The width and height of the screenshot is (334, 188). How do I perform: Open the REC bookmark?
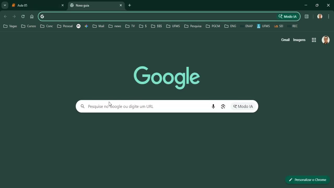coord(292,26)
